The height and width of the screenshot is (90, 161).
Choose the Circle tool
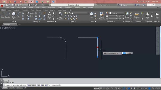[x=14, y=15]
